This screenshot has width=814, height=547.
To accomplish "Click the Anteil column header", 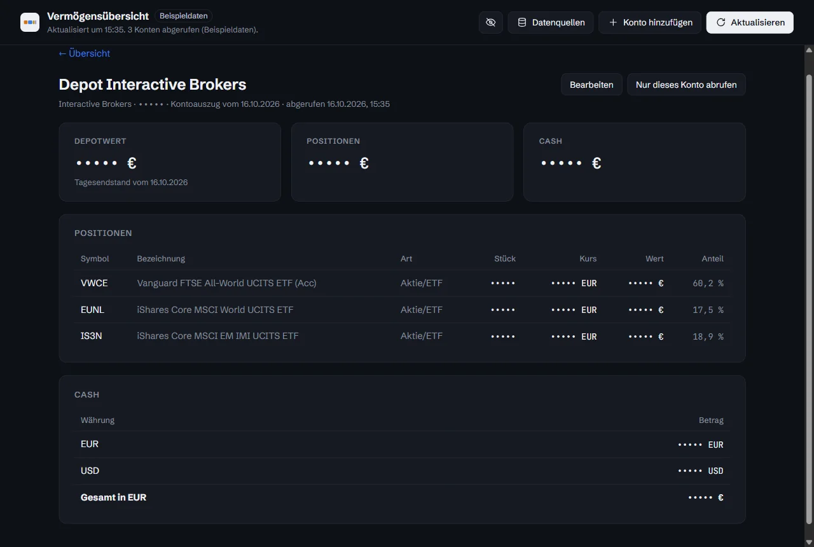I will tap(712, 259).
